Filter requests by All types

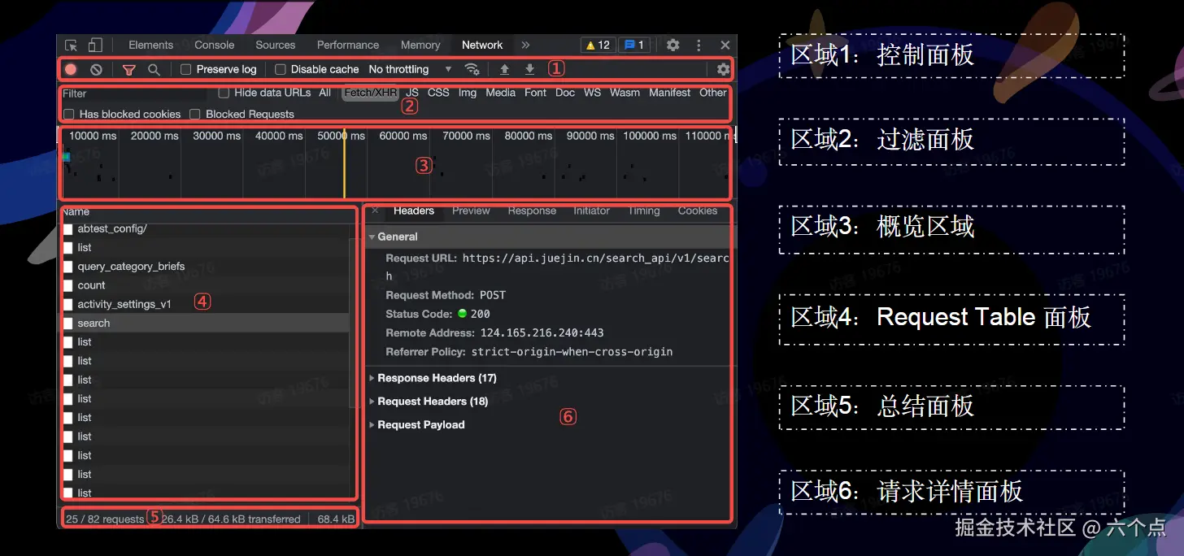click(325, 93)
